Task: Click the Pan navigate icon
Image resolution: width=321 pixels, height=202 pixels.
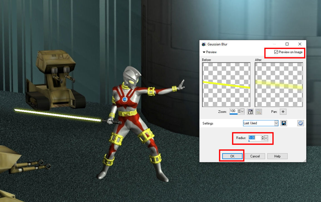Action: pos(283,112)
